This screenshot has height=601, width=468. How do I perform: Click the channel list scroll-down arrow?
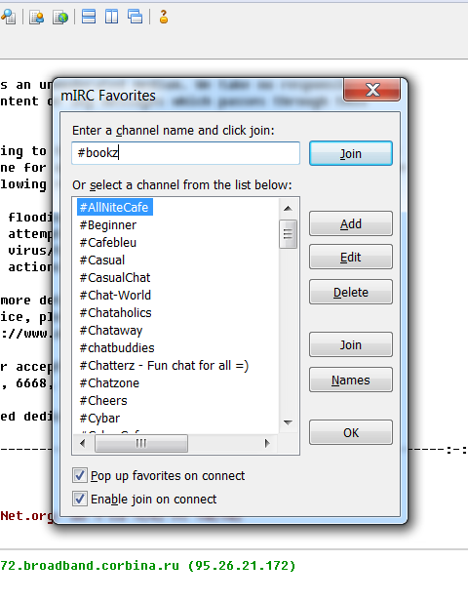[x=288, y=422]
